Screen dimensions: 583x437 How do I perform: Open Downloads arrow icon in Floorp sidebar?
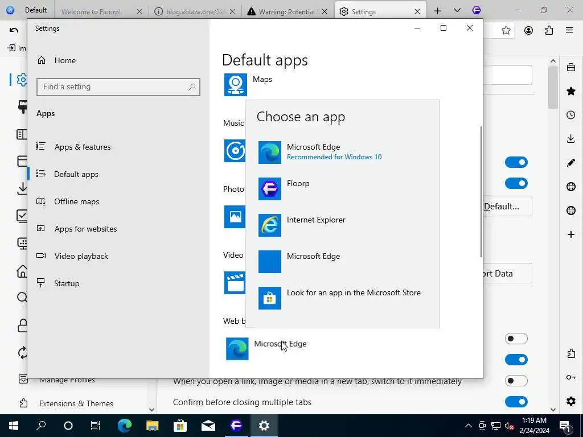571,139
